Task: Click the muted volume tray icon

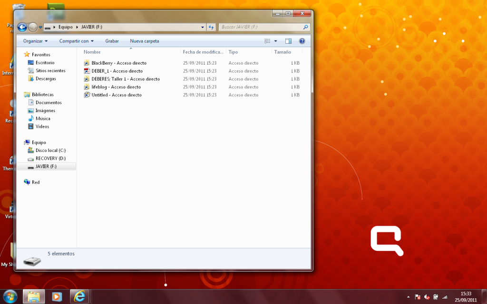Action: [x=427, y=297]
